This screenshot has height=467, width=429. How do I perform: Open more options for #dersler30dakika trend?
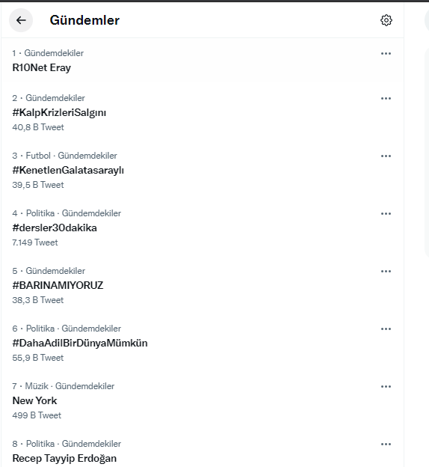[386, 214]
